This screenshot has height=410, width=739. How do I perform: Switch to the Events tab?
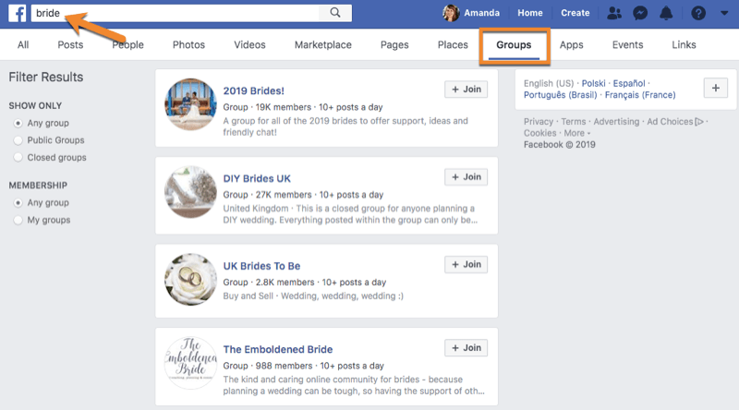click(x=627, y=44)
